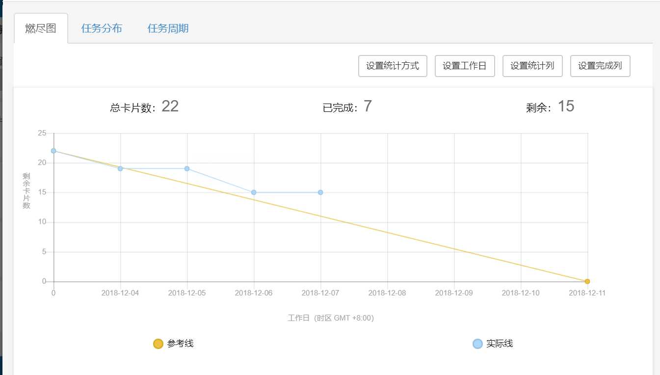Click the 设置工作日 button
The width and height of the screenshot is (660, 375).
coord(465,66)
